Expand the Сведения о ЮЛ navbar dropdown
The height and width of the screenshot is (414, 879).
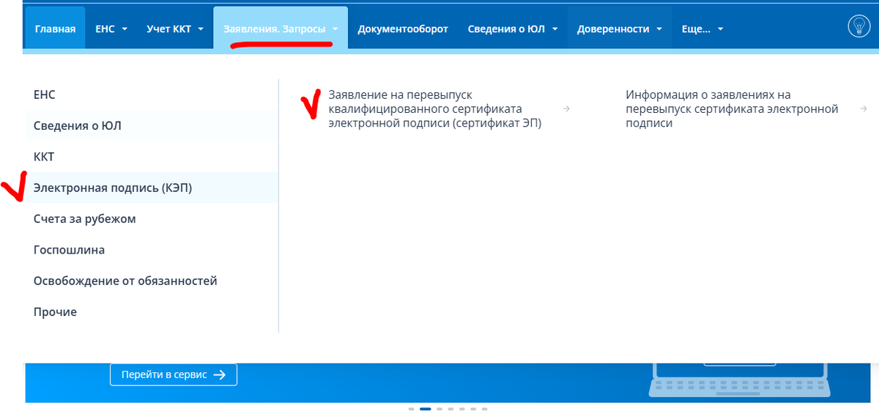pyautogui.click(x=513, y=29)
